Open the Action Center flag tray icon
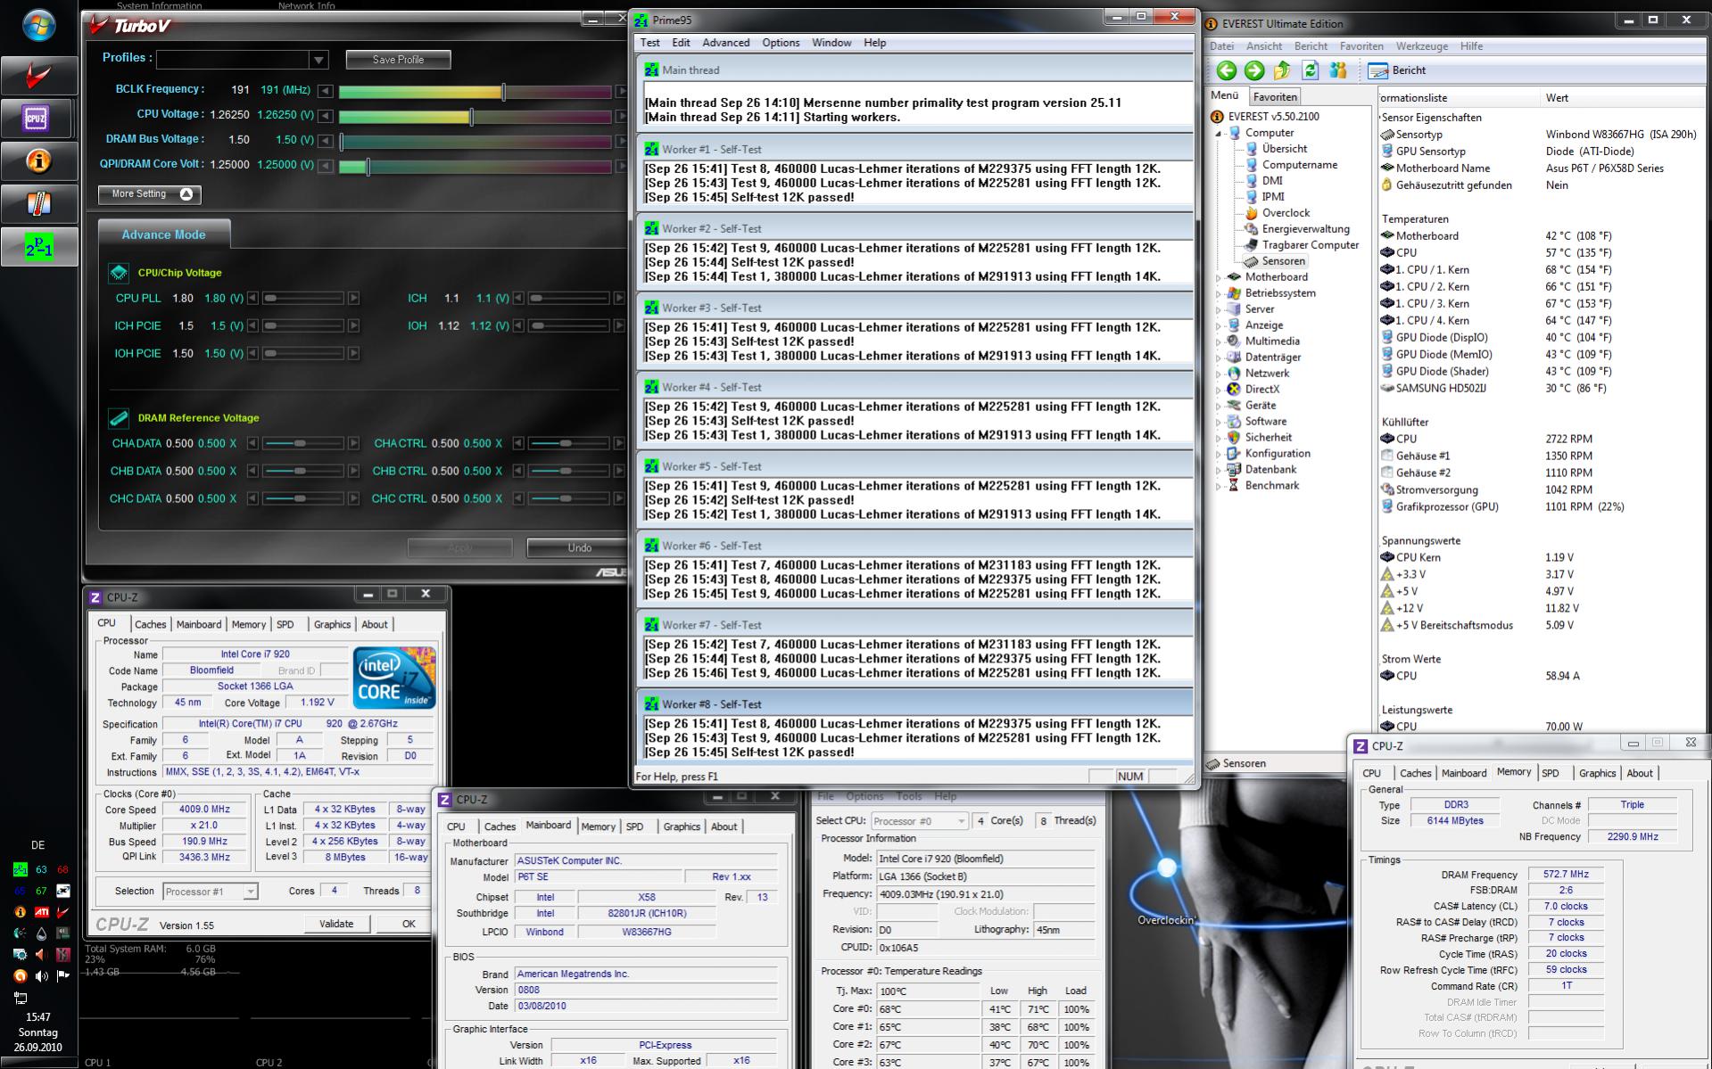 [62, 976]
